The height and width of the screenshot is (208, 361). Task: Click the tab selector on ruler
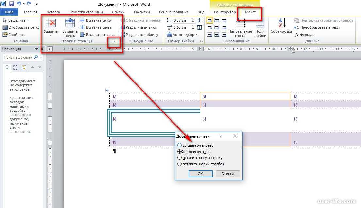(50, 49)
